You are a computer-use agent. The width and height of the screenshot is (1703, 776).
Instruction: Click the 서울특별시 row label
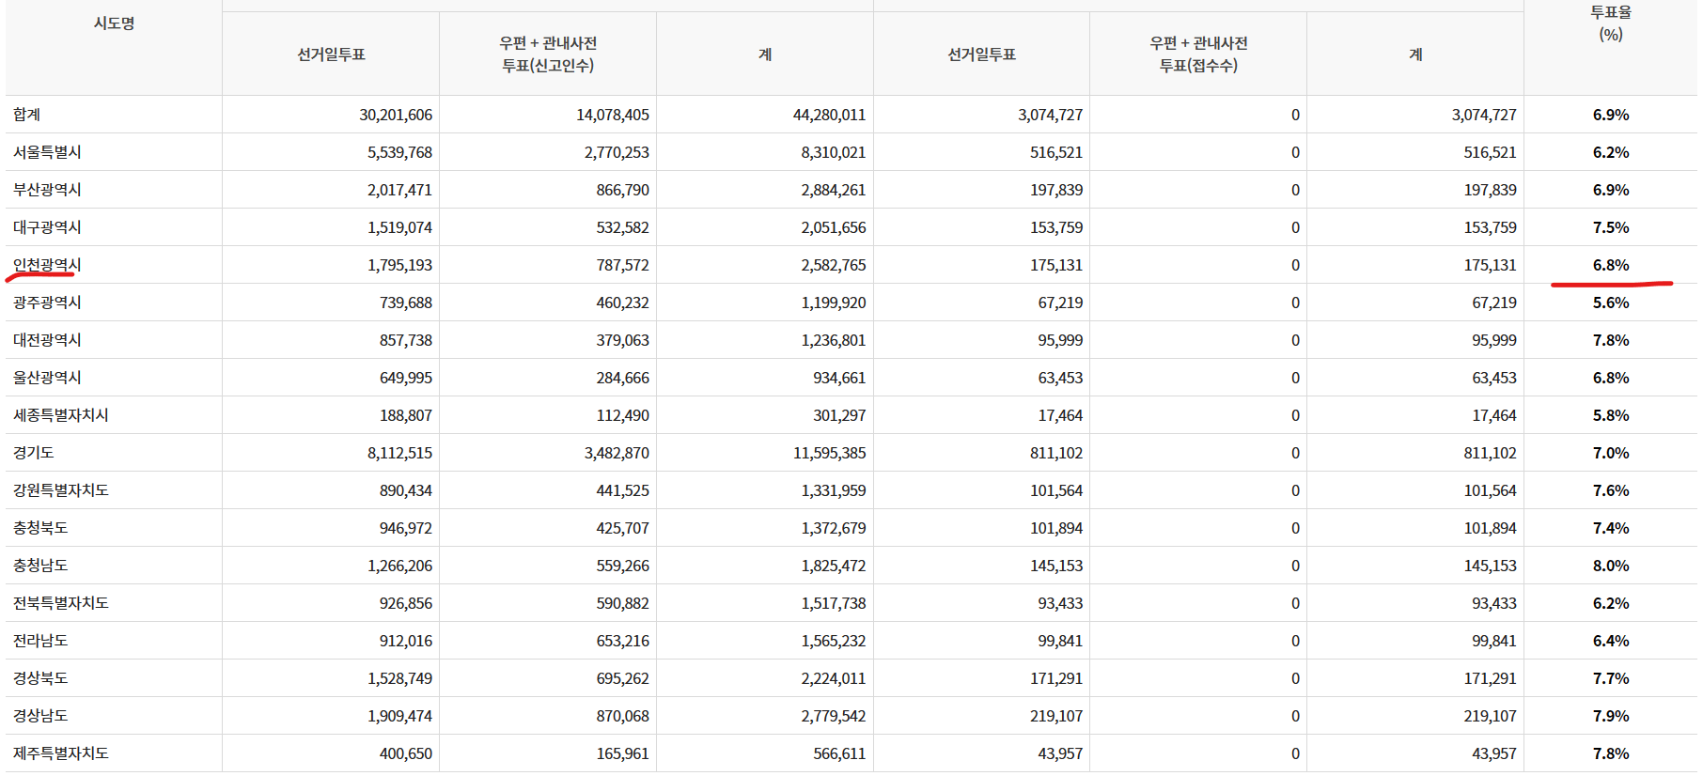coord(47,152)
